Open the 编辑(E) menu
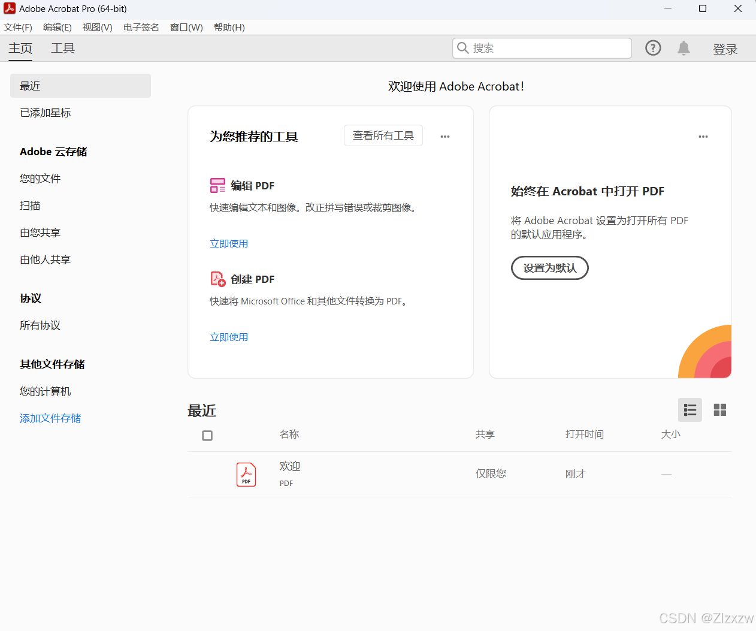756x631 pixels. tap(58, 28)
